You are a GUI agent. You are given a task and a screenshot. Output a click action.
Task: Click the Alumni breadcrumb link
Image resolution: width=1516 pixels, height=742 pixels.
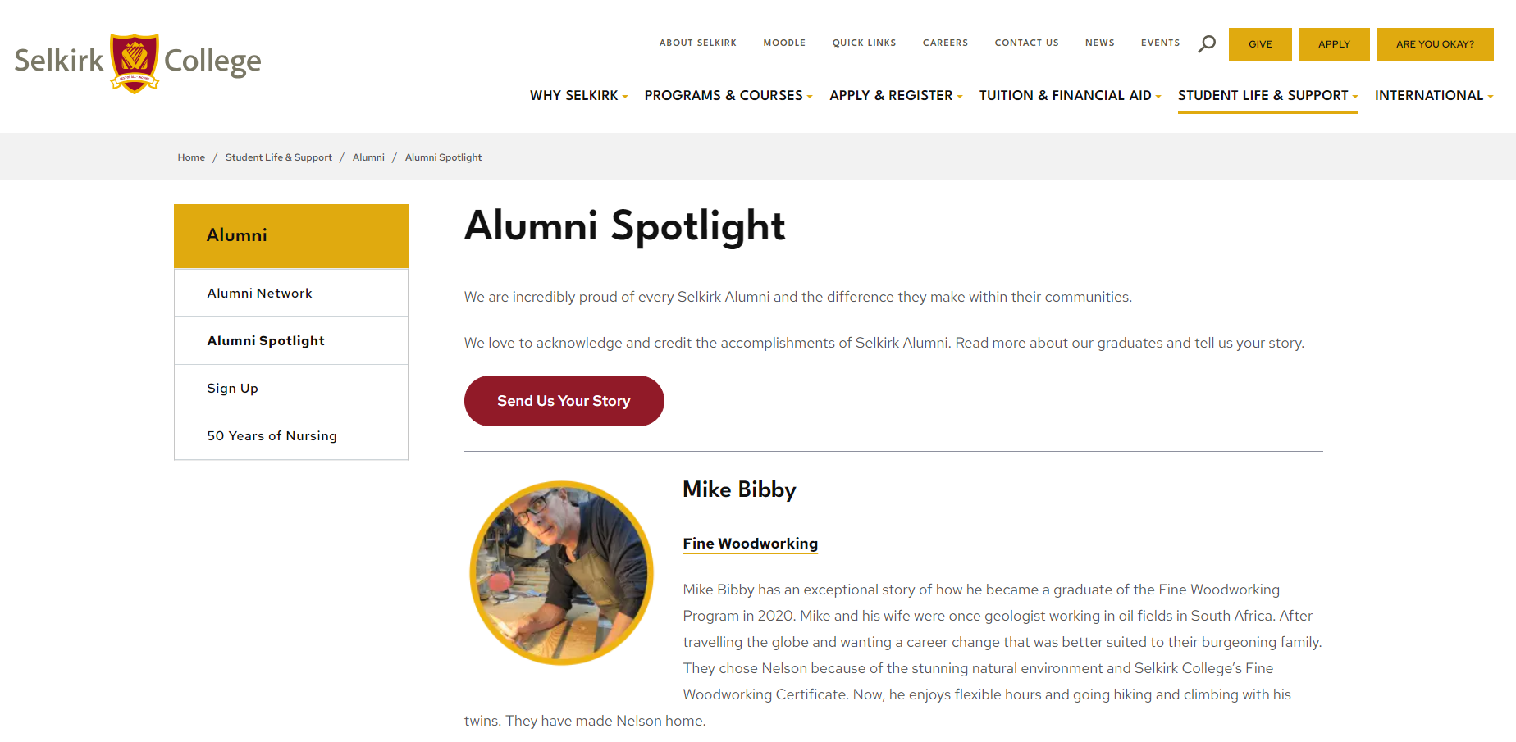(368, 157)
